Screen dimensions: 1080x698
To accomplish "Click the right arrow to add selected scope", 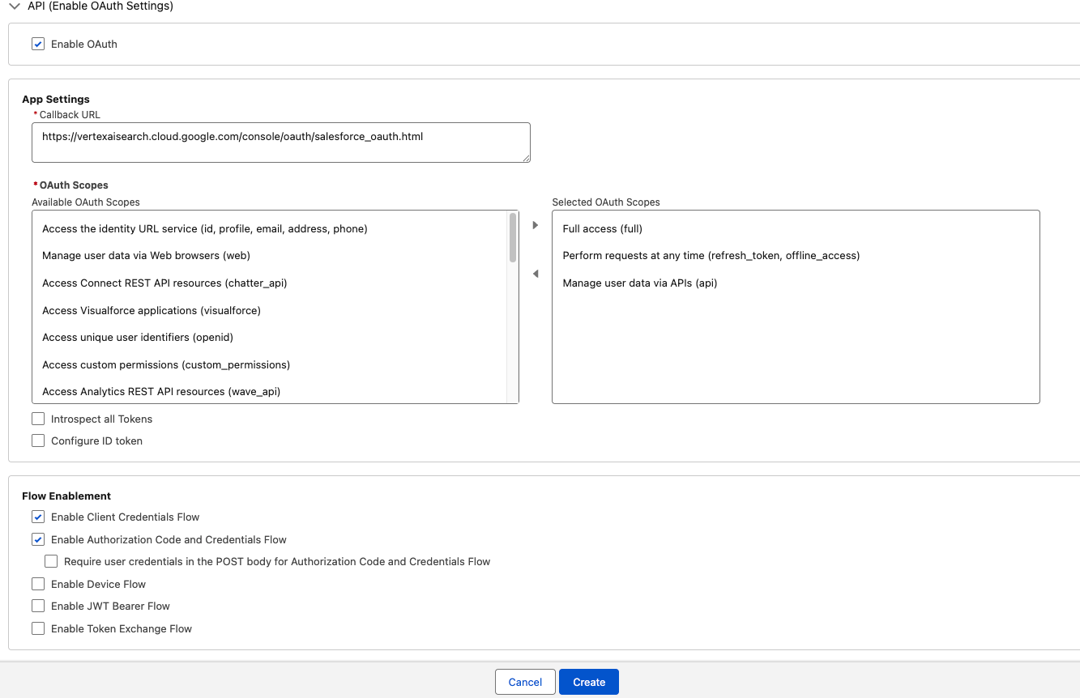I will coord(535,225).
